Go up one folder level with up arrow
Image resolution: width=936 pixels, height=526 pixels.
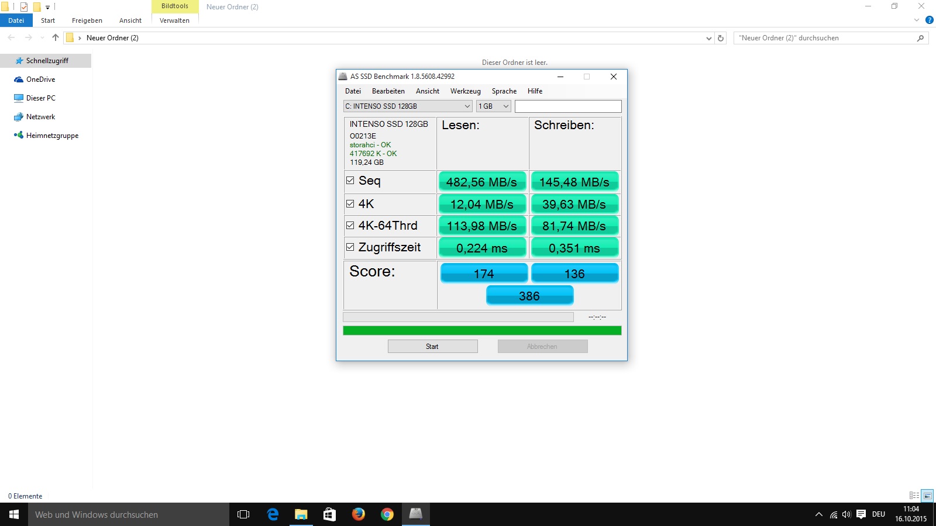coord(56,38)
